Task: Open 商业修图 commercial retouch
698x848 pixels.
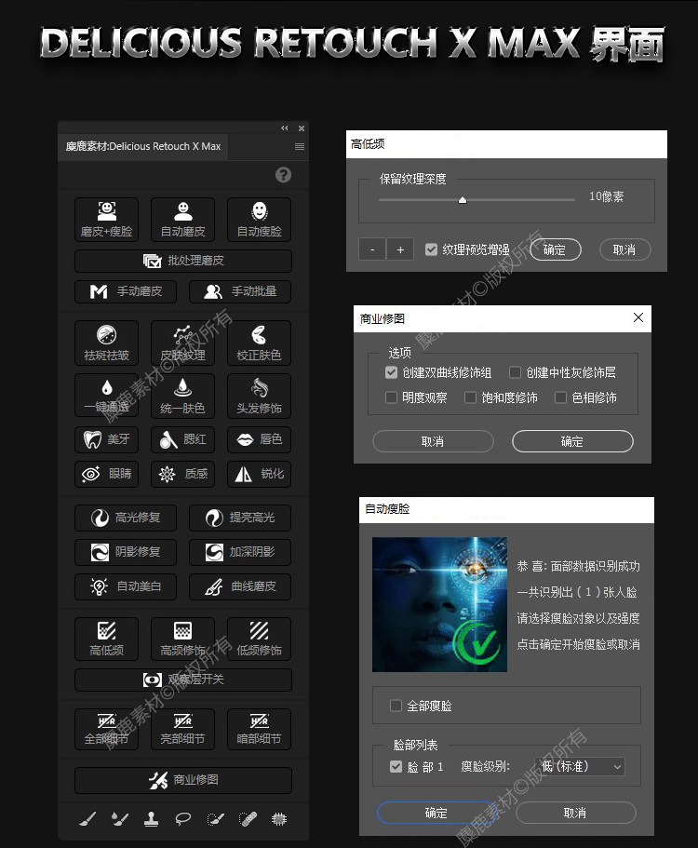Action: 182,780
